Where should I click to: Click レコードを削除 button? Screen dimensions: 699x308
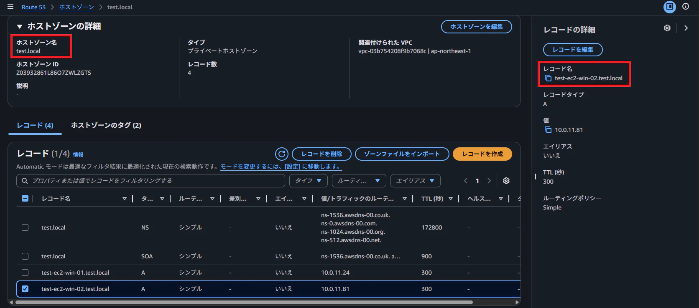tap(322, 154)
